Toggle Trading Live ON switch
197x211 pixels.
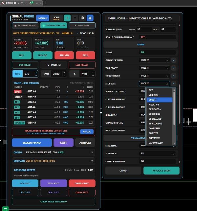(54, 25)
